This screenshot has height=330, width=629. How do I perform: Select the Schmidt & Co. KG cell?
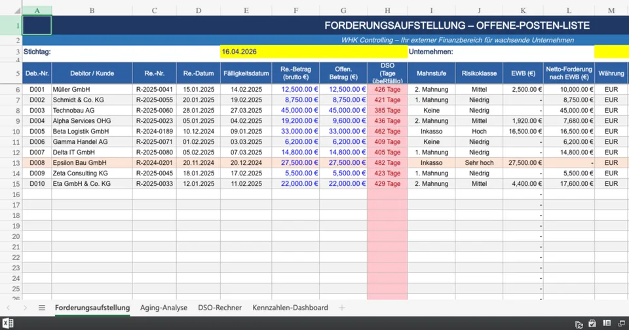tap(92, 100)
